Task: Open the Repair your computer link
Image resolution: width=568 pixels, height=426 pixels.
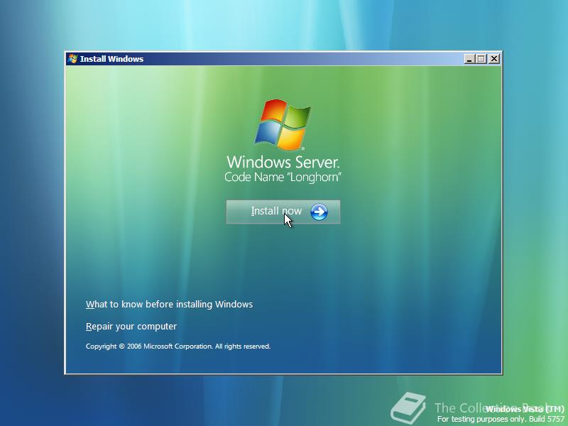Action: tap(131, 327)
